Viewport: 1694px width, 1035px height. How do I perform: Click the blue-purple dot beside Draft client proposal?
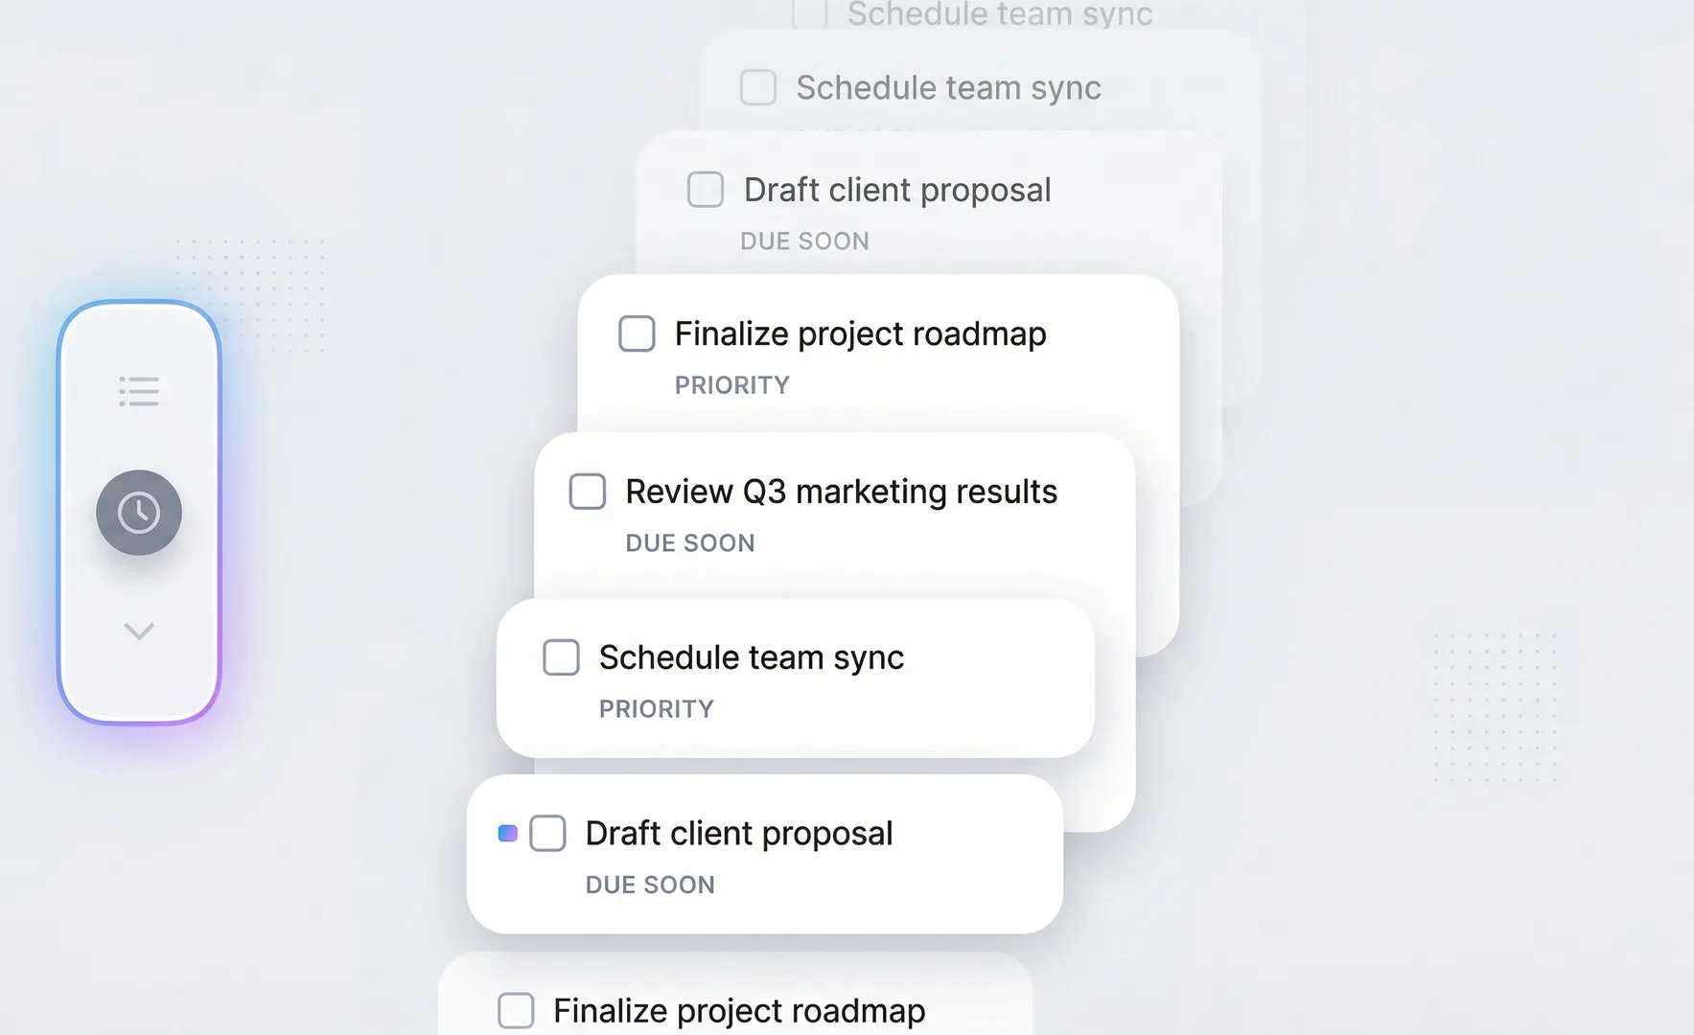click(508, 834)
